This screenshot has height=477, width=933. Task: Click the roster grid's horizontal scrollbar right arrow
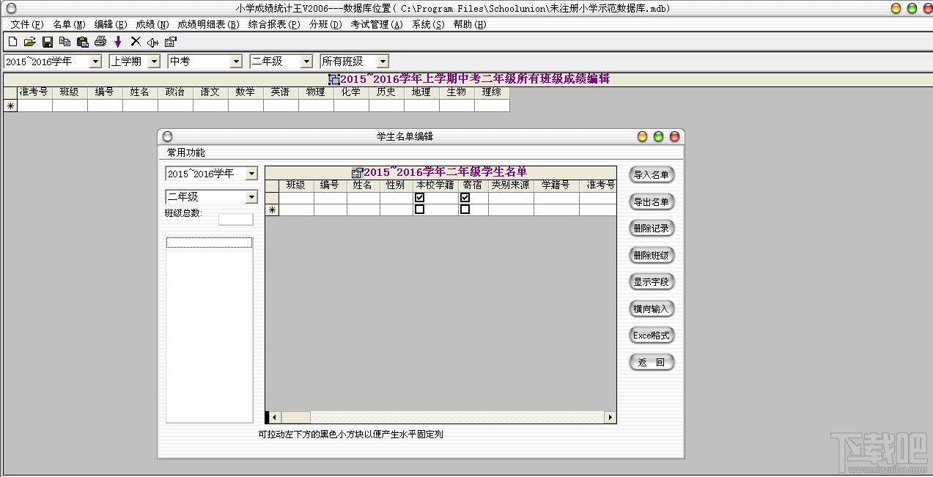click(610, 417)
